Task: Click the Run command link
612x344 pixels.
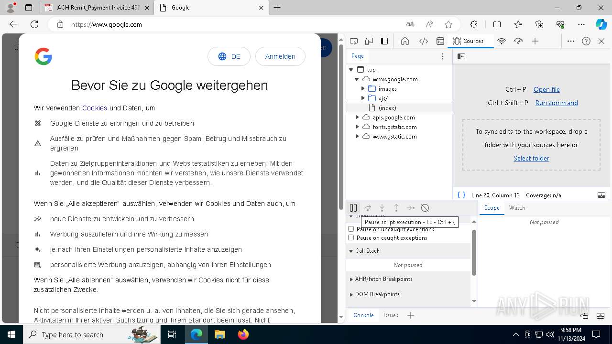Action: click(557, 103)
